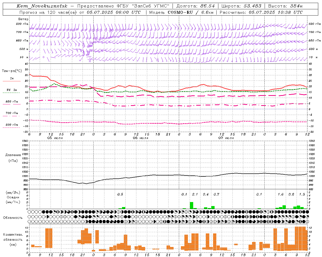Click the (км) unit label at bottom left
Viewport: 322px width, 257px height.
[x=13, y=244]
